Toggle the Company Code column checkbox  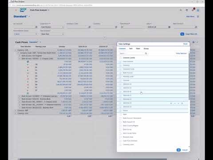point(120,69)
